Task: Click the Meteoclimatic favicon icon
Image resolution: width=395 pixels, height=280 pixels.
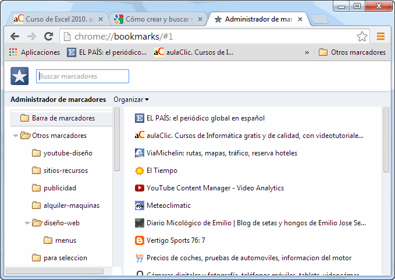Action: (x=139, y=205)
